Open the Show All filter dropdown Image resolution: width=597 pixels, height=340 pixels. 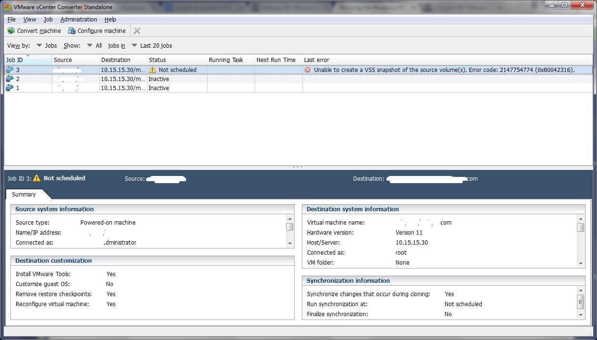[x=94, y=46]
